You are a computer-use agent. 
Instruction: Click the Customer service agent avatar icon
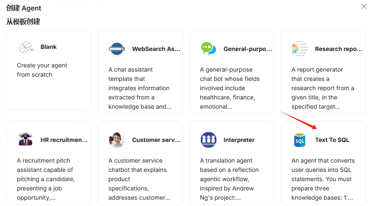tap(117, 140)
